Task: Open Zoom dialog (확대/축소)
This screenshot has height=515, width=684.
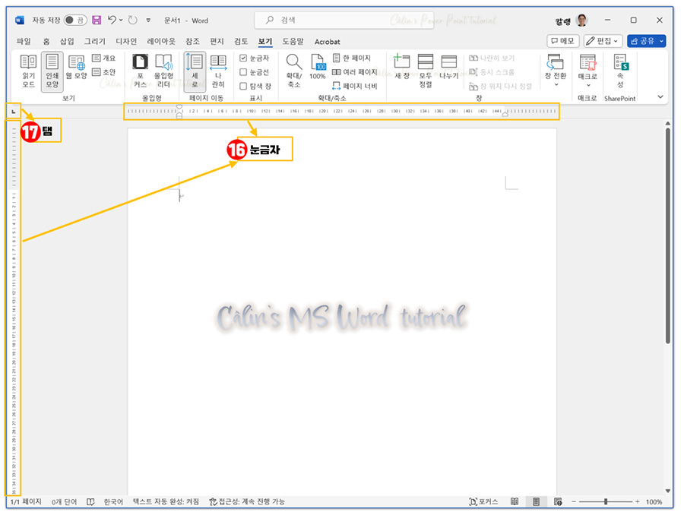Action: tap(294, 71)
